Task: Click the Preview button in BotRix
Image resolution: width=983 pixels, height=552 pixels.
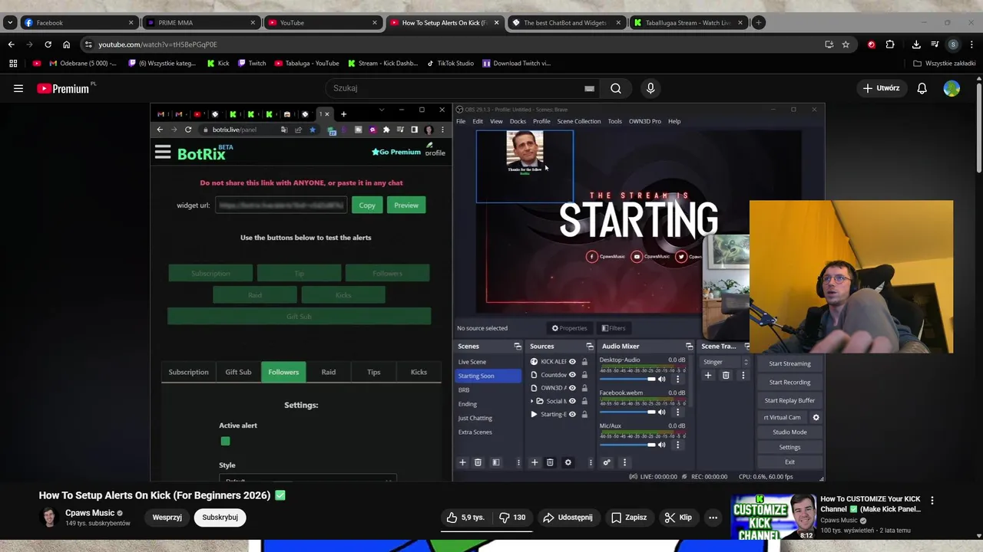Action: pos(406,205)
